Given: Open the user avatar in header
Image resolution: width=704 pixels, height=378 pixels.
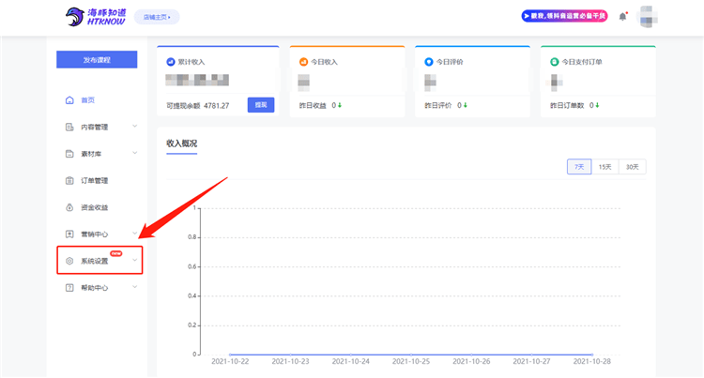Looking at the screenshot, I should (x=647, y=17).
